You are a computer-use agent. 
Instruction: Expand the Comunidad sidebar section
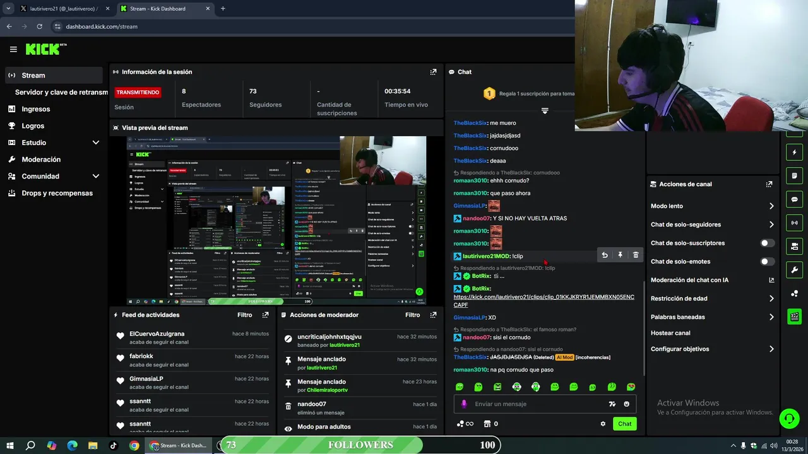[96, 177]
